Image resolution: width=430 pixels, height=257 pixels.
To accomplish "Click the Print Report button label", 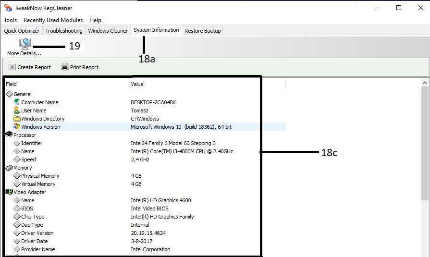I will pyautogui.click(x=84, y=67).
